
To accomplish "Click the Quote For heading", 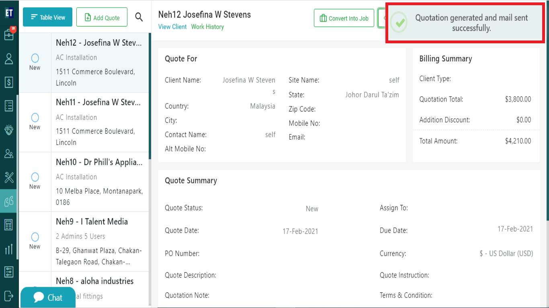I will pos(181,59).
